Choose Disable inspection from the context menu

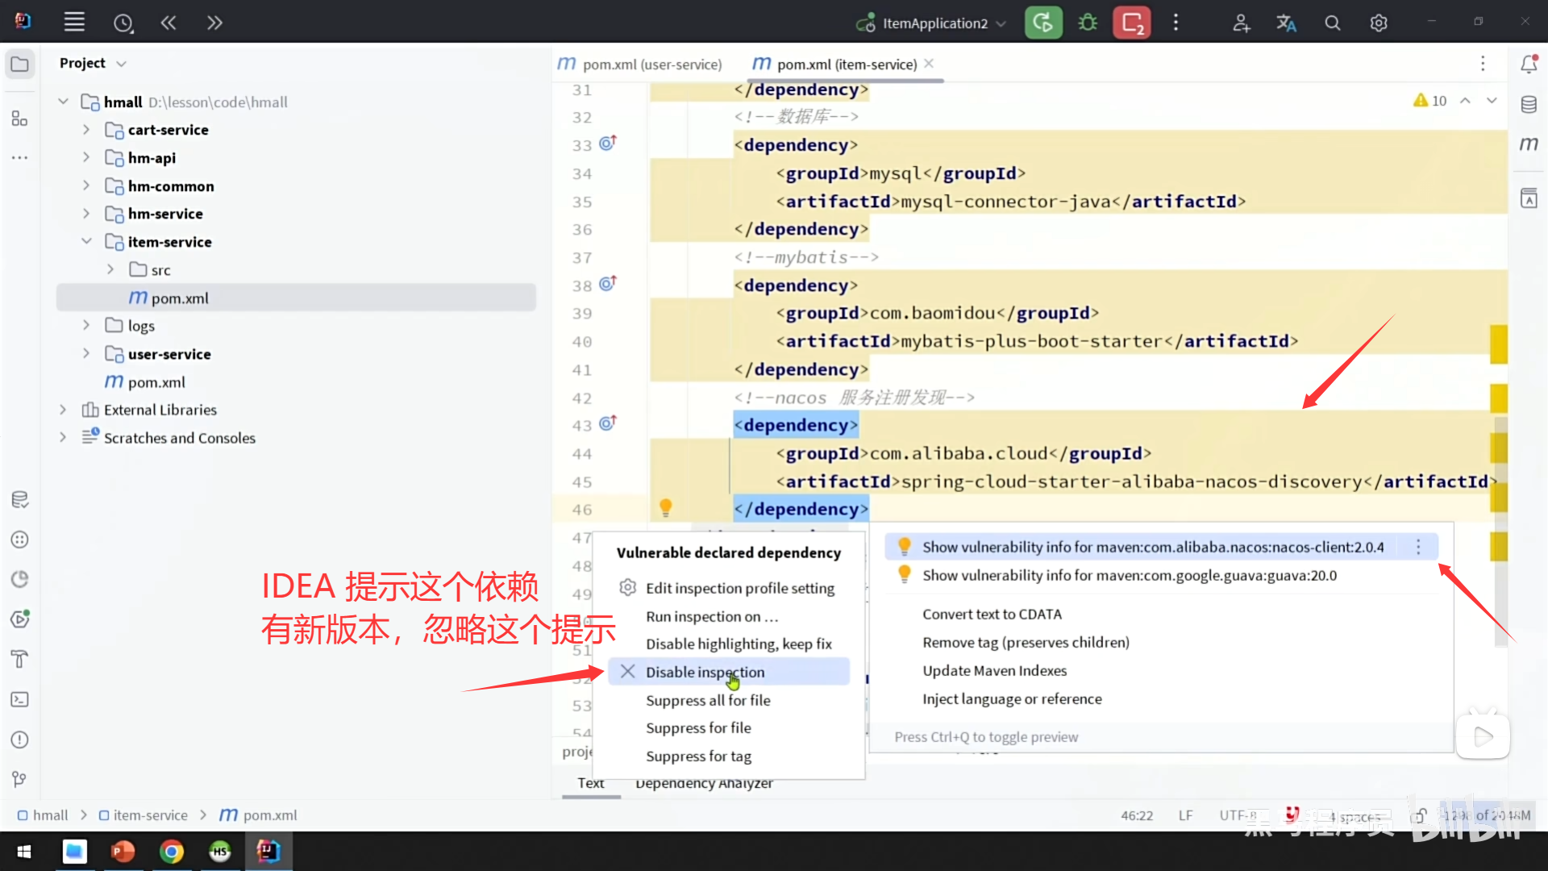tap(705, 671)
